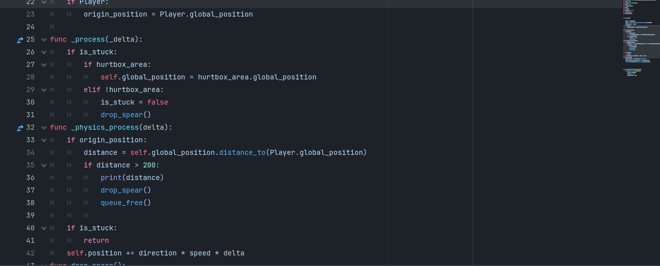
Task: Click the override icon beside _physics_process function
Action: (x=20, y=128)
